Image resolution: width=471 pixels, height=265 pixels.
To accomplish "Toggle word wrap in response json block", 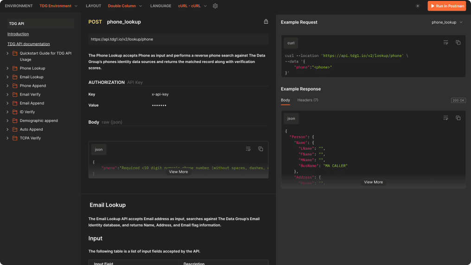I will pyautogui.click(x=446, y=118).
